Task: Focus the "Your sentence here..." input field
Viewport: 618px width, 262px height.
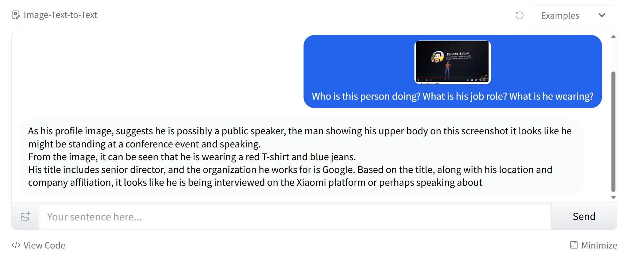Action: 295,217
